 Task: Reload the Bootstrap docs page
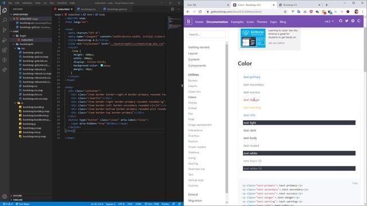200,11
